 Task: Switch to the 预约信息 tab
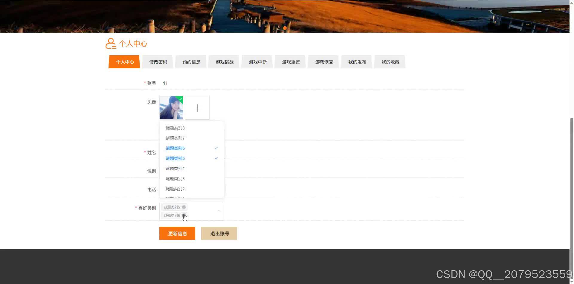coord(191,62)
